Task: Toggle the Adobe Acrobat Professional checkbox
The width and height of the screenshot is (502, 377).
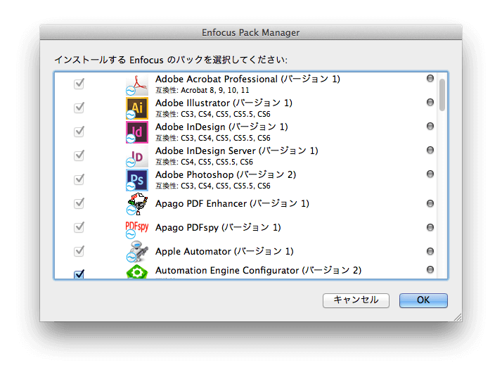Action: point(79,84)
